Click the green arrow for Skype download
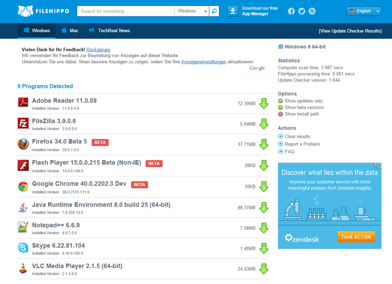Image resolution: width=392 pixels, height=284 pixels. (264, 248)
